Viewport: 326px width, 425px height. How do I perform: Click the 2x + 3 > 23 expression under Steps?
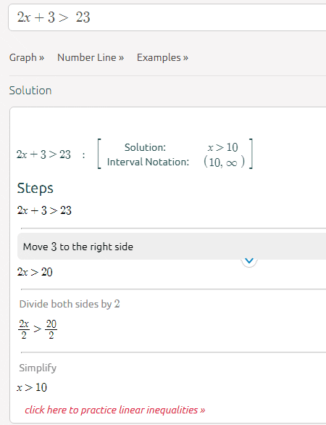[44, 210]
